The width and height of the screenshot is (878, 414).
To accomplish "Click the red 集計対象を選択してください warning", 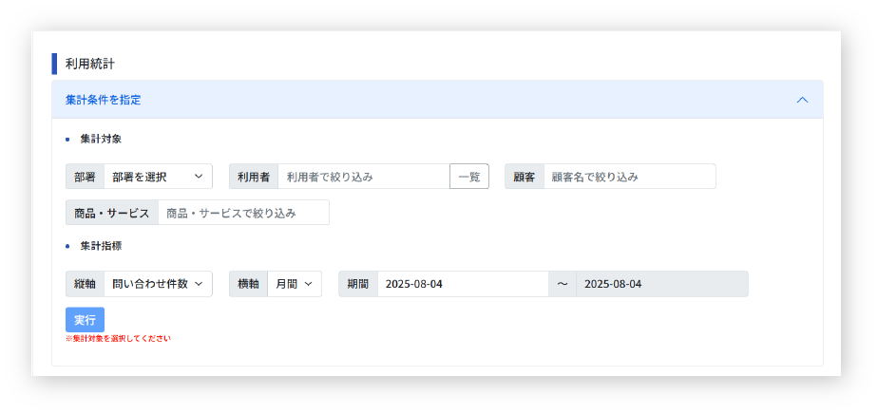I will click(118, 338).
